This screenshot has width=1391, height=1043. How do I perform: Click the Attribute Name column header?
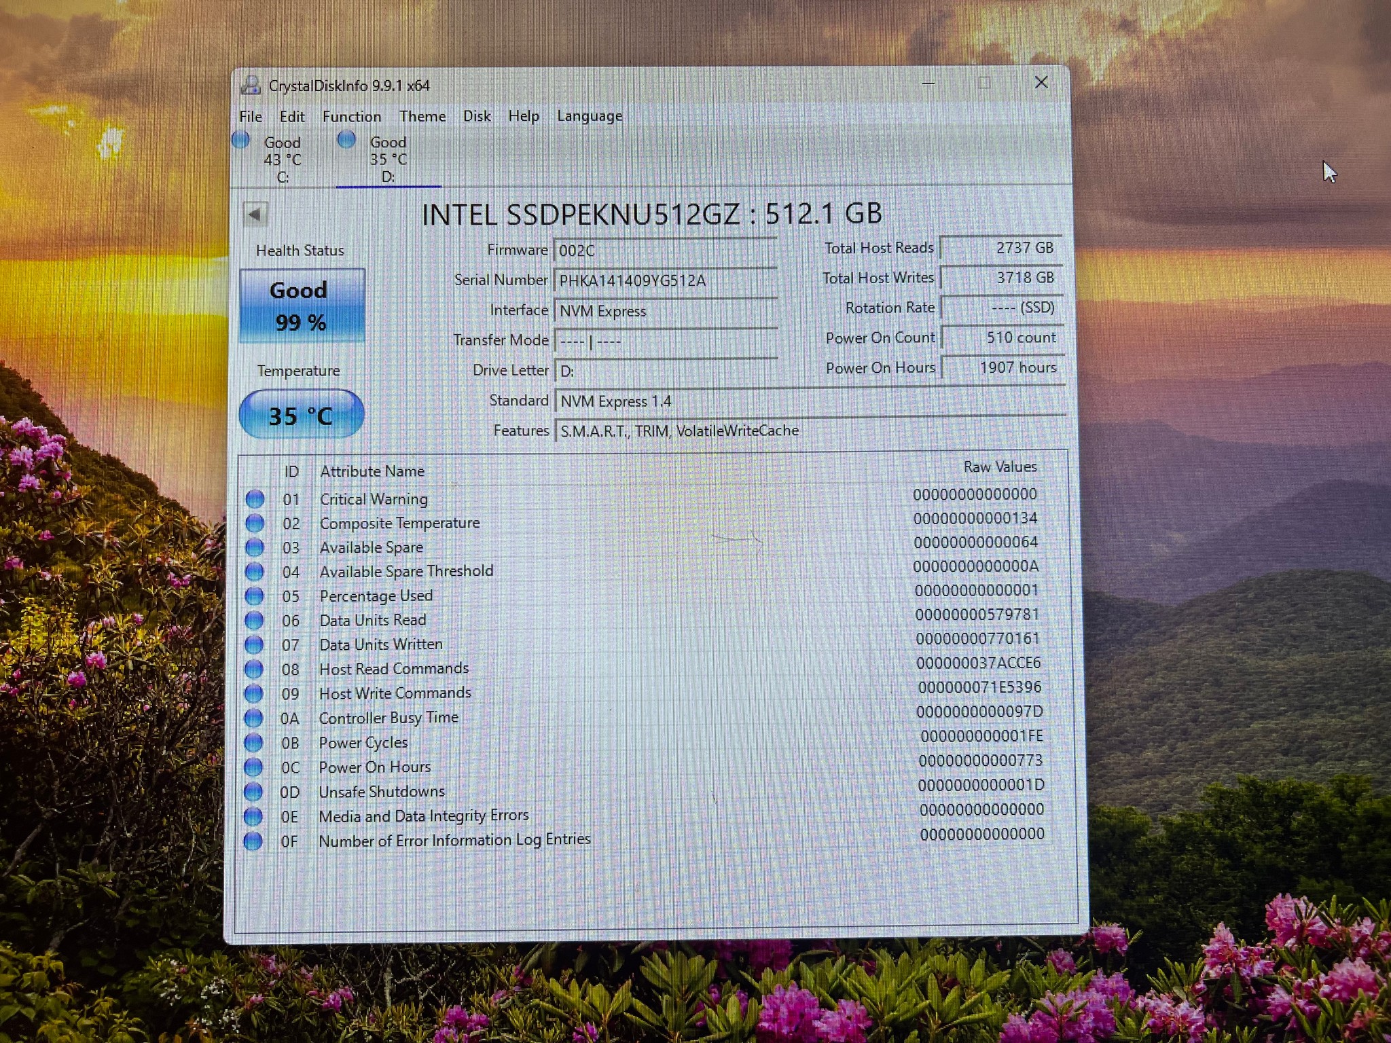click(x=372, y=471)
